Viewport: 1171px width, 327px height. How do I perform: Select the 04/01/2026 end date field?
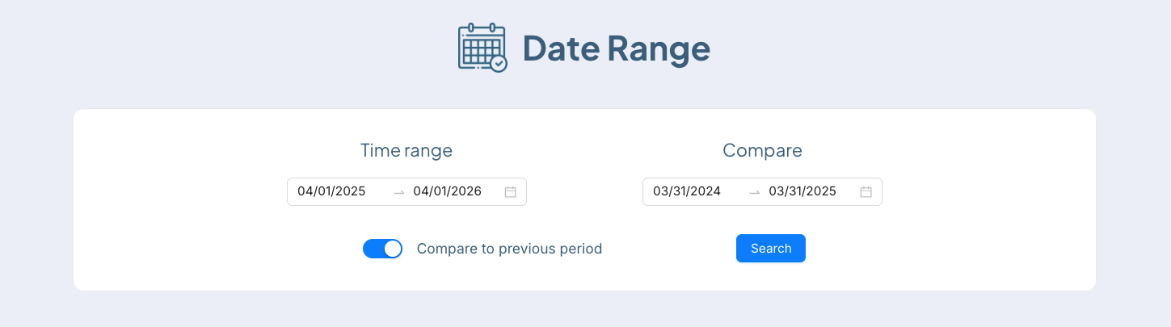447,191
